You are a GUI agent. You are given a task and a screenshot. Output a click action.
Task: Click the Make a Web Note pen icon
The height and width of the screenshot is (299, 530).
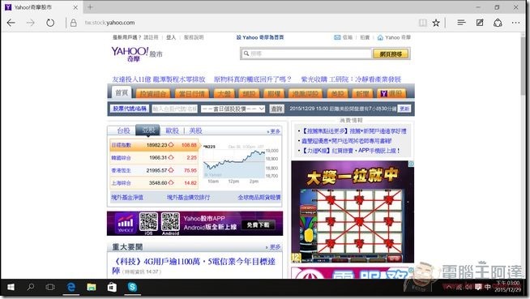point(480,23)
